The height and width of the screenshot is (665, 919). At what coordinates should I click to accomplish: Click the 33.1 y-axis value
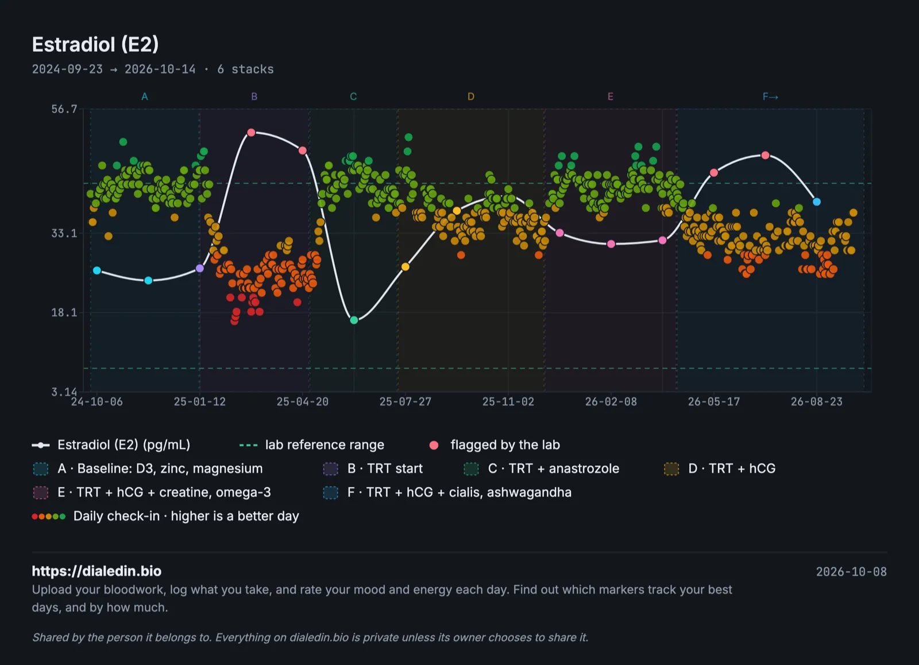coord(64,233)
